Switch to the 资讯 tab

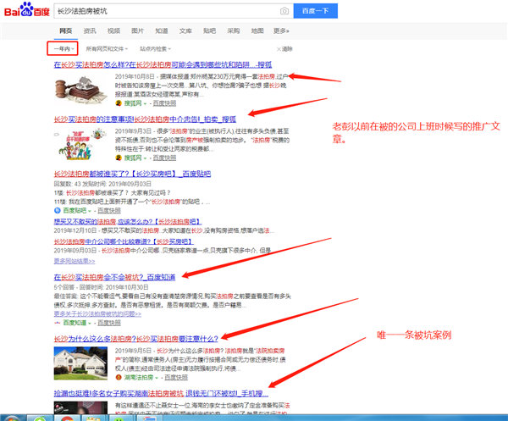[90, 30]
